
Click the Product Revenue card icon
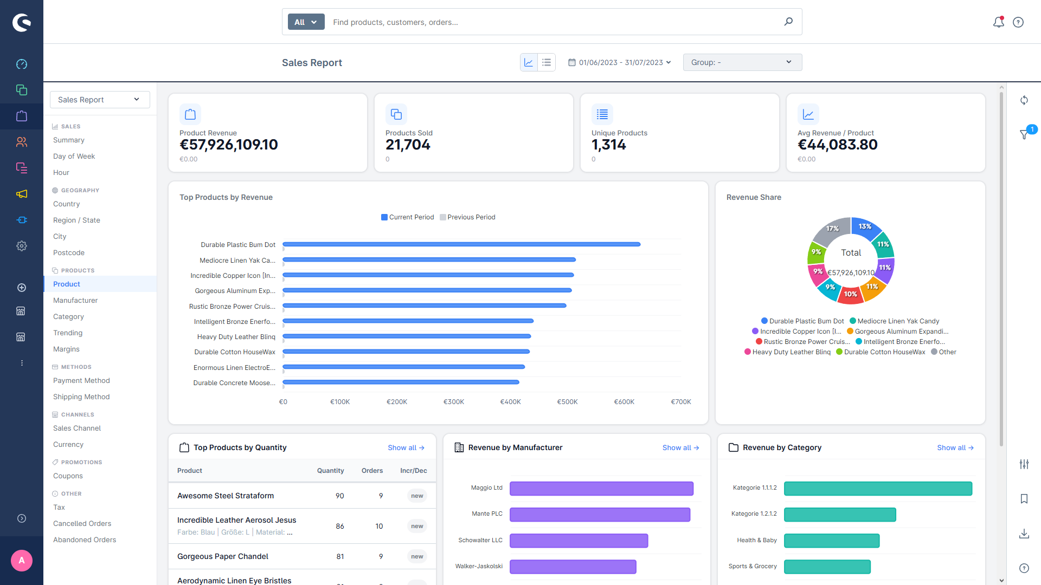coord(190,114)
